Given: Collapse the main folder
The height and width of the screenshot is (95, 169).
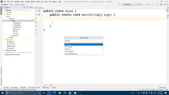Looking at the screenshot, I should coord(7,19).
